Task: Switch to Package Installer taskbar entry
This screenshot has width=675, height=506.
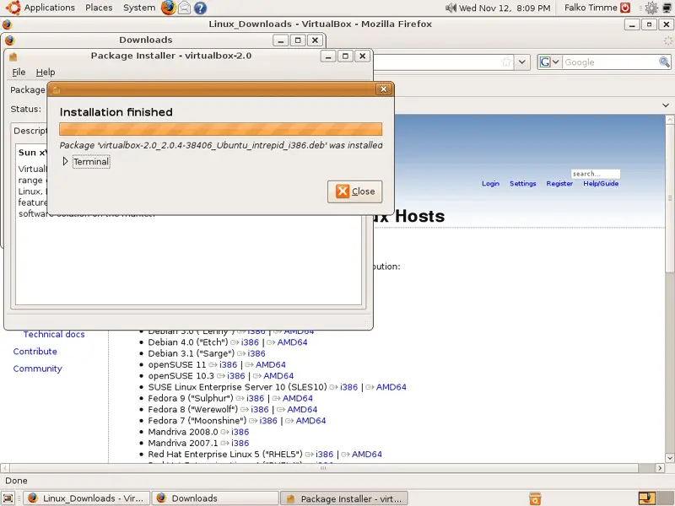Action: tap(344, 498)
